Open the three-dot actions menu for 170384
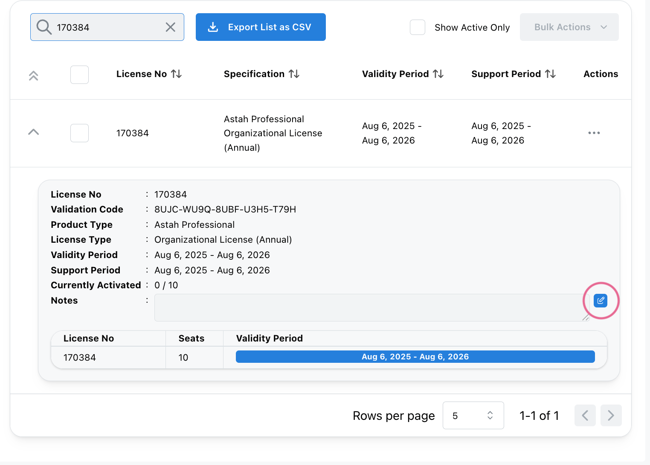The height and width of the screenshot is (465, 650). (x=594, y=133)
